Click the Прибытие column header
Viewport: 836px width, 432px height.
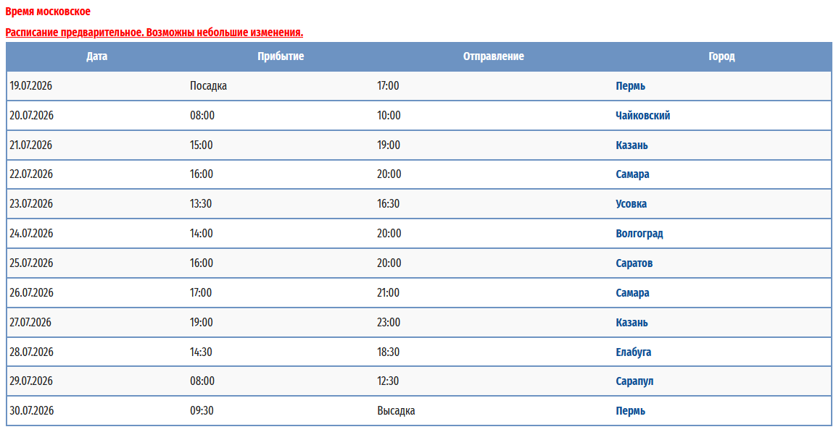coord(281,56)
